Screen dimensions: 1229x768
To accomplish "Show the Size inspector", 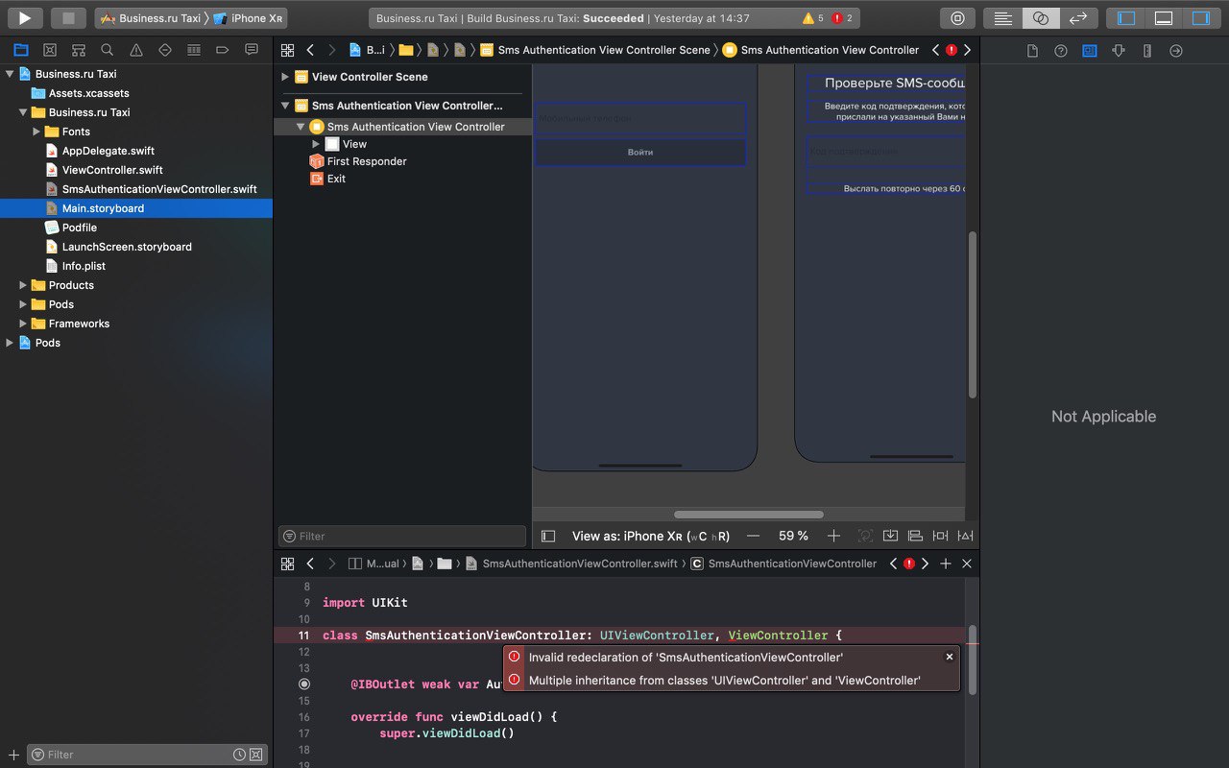I will click(1147, 51).
